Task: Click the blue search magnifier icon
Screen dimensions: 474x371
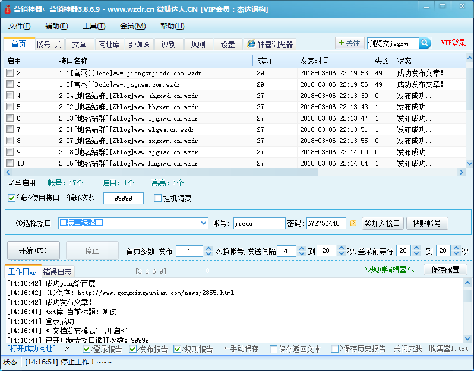Action: [425, 43]
